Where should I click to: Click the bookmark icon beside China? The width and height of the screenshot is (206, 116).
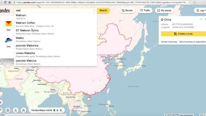(x=162, y=20)
